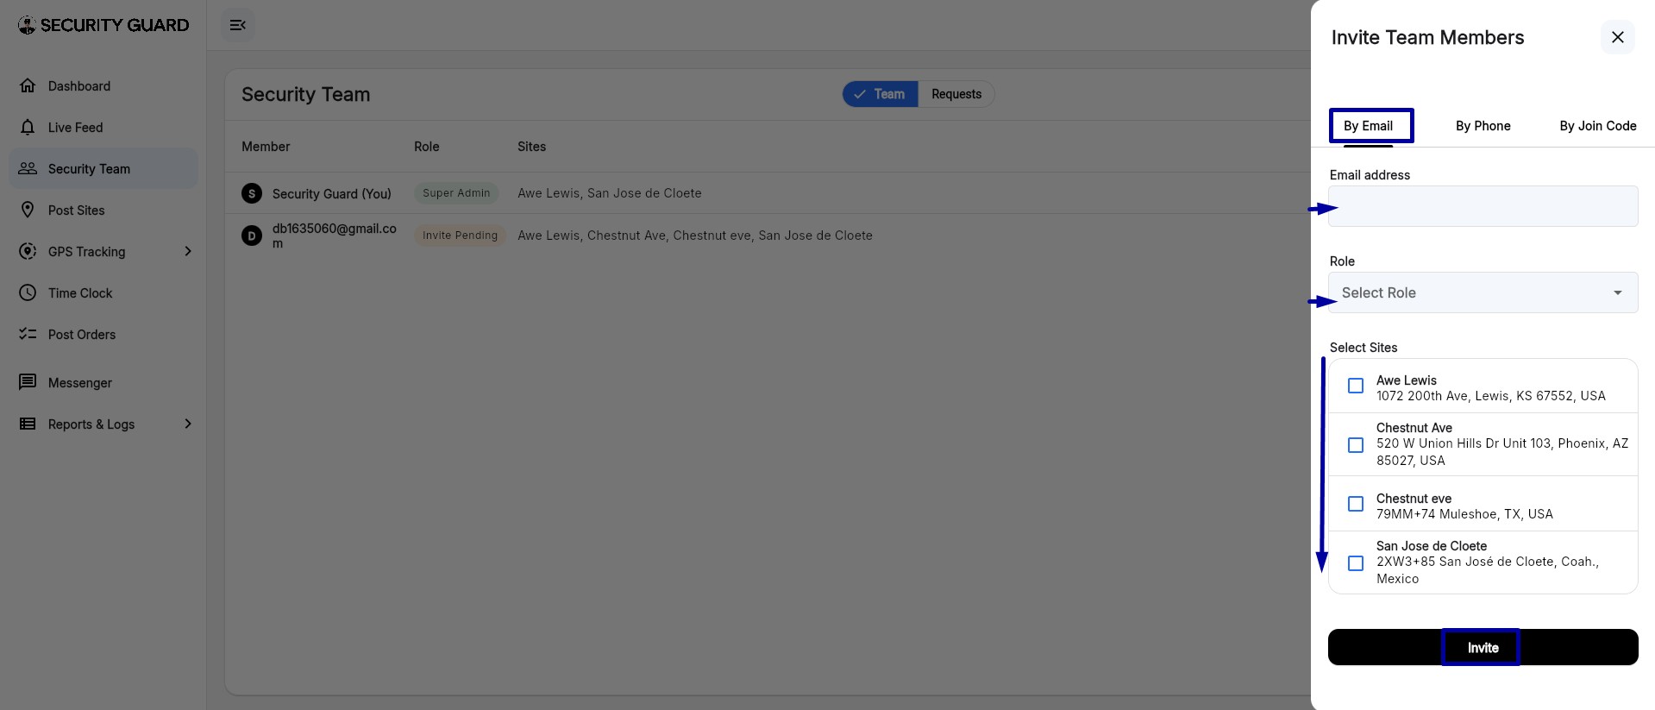Screen dimensions: 1655x710
Task: Click the Awe Lewis, San Jose de Cloete sites cell
Action: click(610, 193)
